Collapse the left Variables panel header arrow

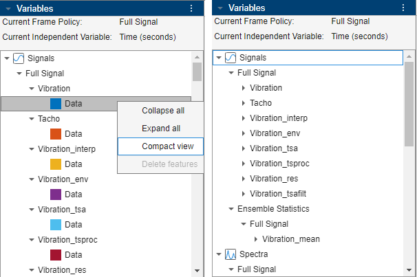[8, 8]
